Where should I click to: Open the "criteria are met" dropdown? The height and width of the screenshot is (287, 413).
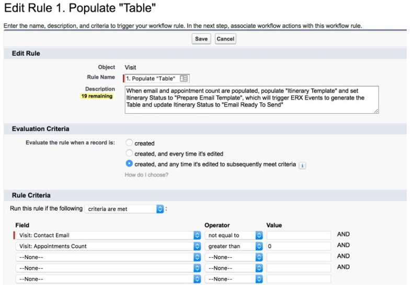pos(124,209)
